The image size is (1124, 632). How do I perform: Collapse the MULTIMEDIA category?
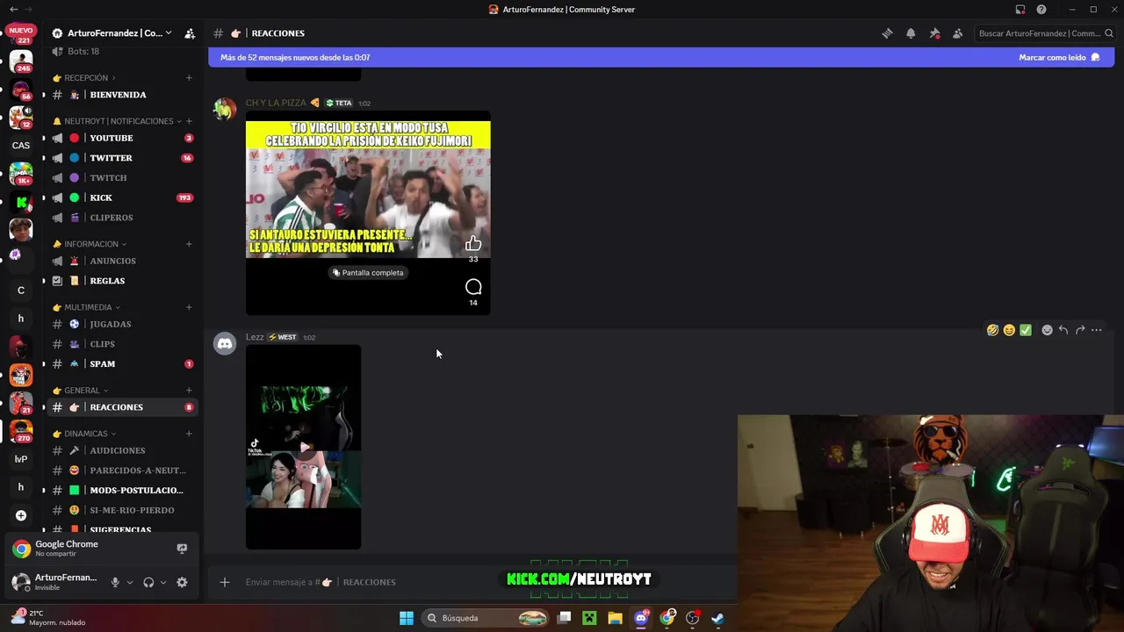click(87, 307)
